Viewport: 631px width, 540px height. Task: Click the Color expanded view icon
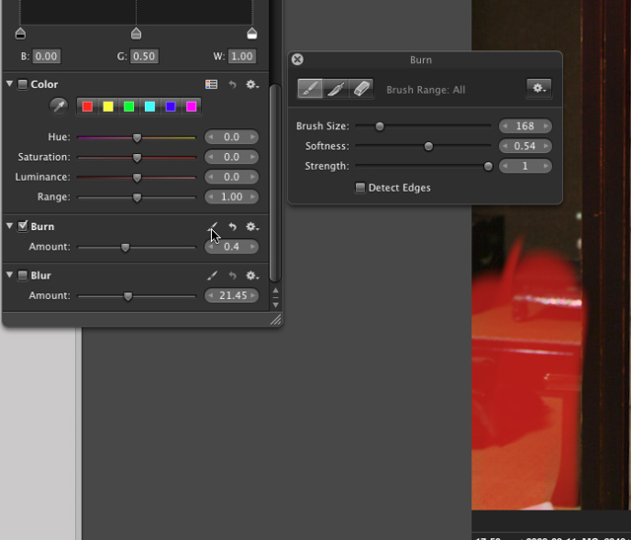point(211,85)
